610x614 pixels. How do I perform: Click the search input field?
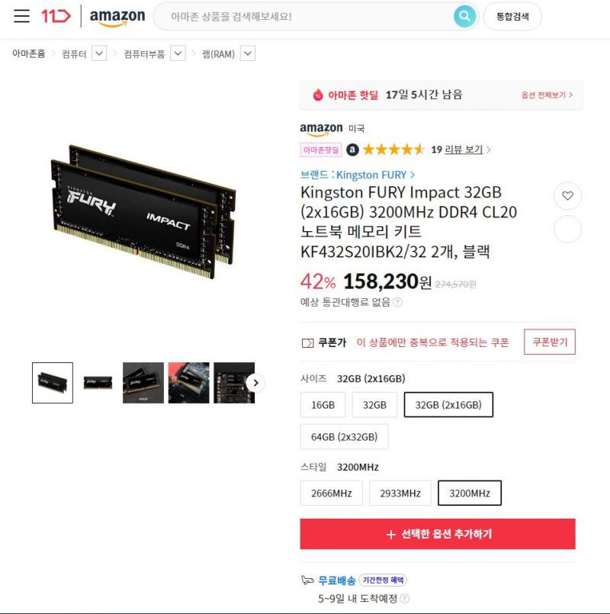303,17
